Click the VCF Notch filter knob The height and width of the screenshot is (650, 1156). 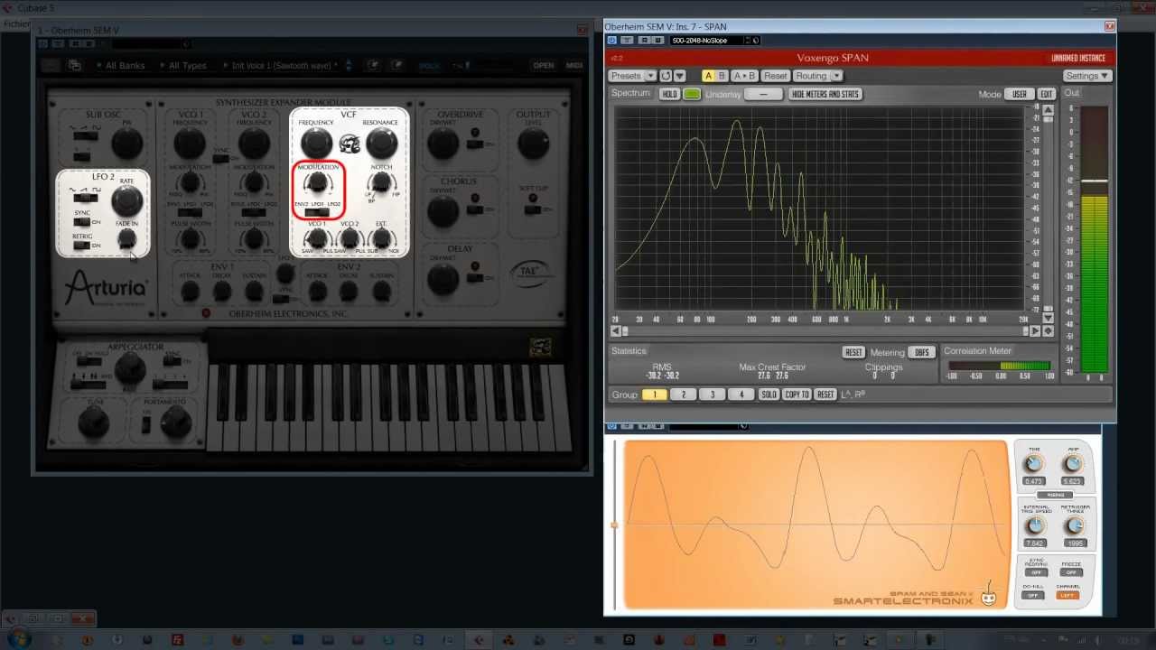[x=381, y=183]
